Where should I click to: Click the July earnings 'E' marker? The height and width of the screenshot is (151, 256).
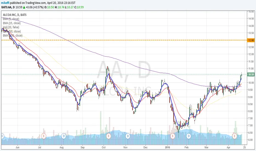44,136
